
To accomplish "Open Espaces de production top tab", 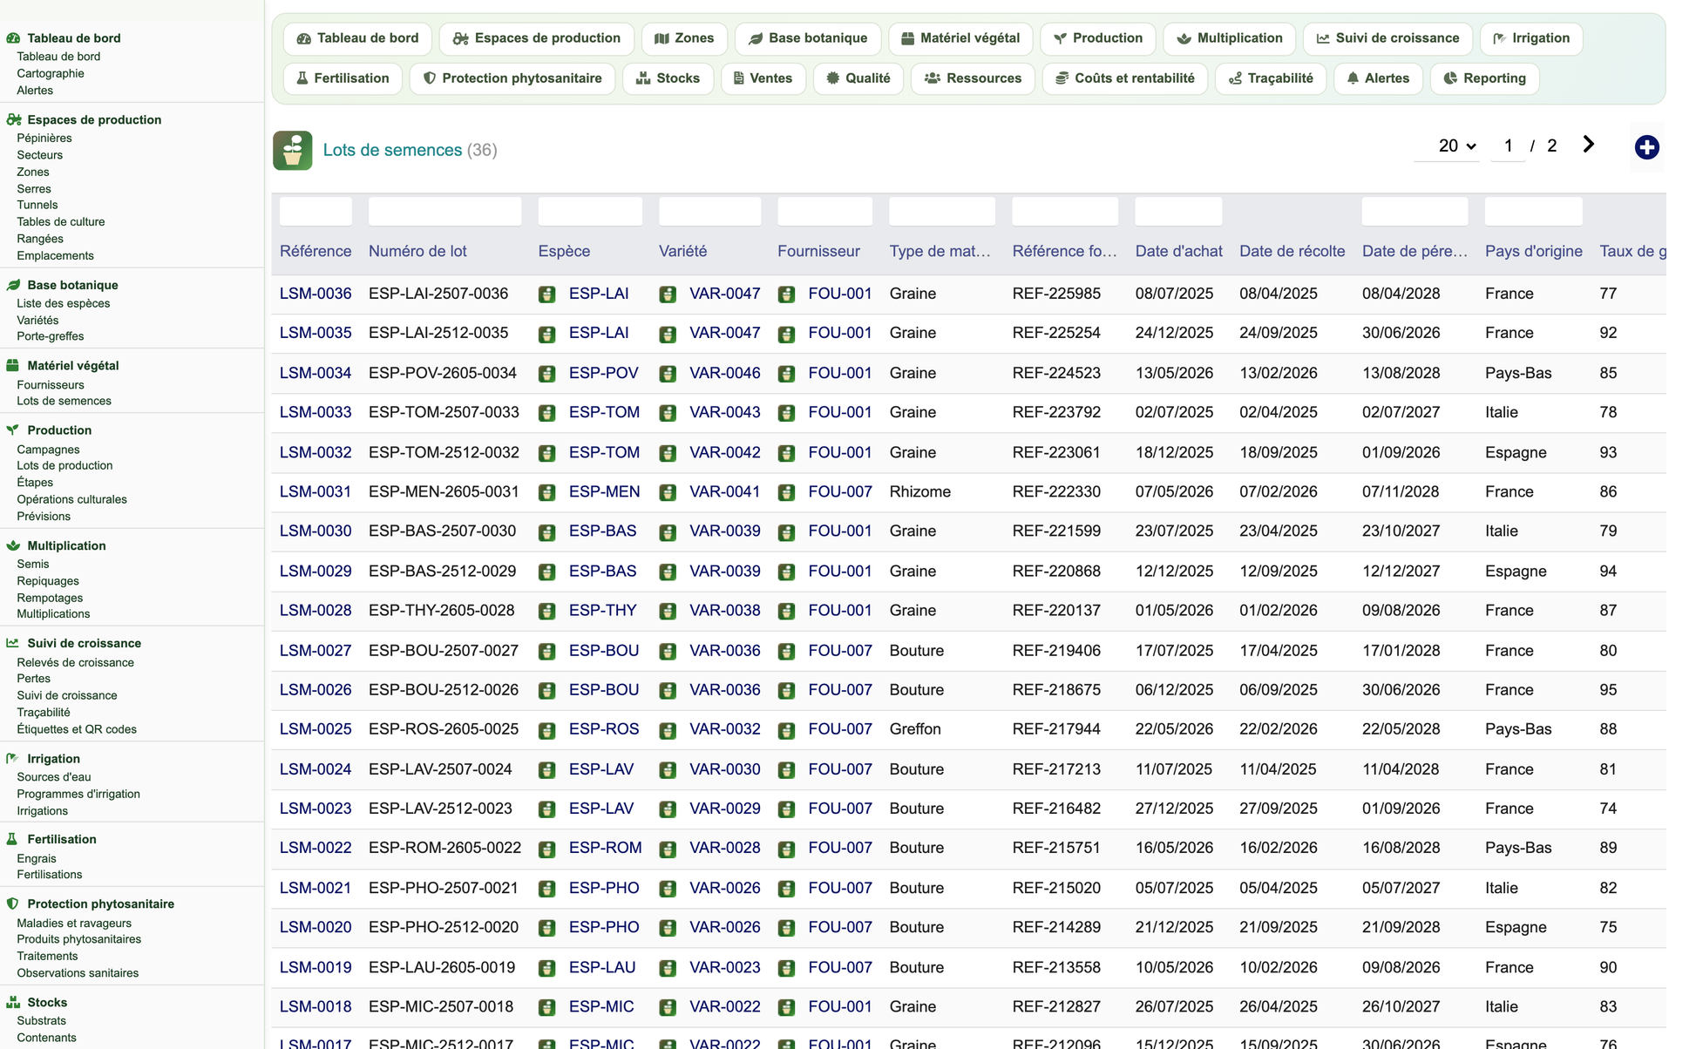I will (x=537, y=38).
